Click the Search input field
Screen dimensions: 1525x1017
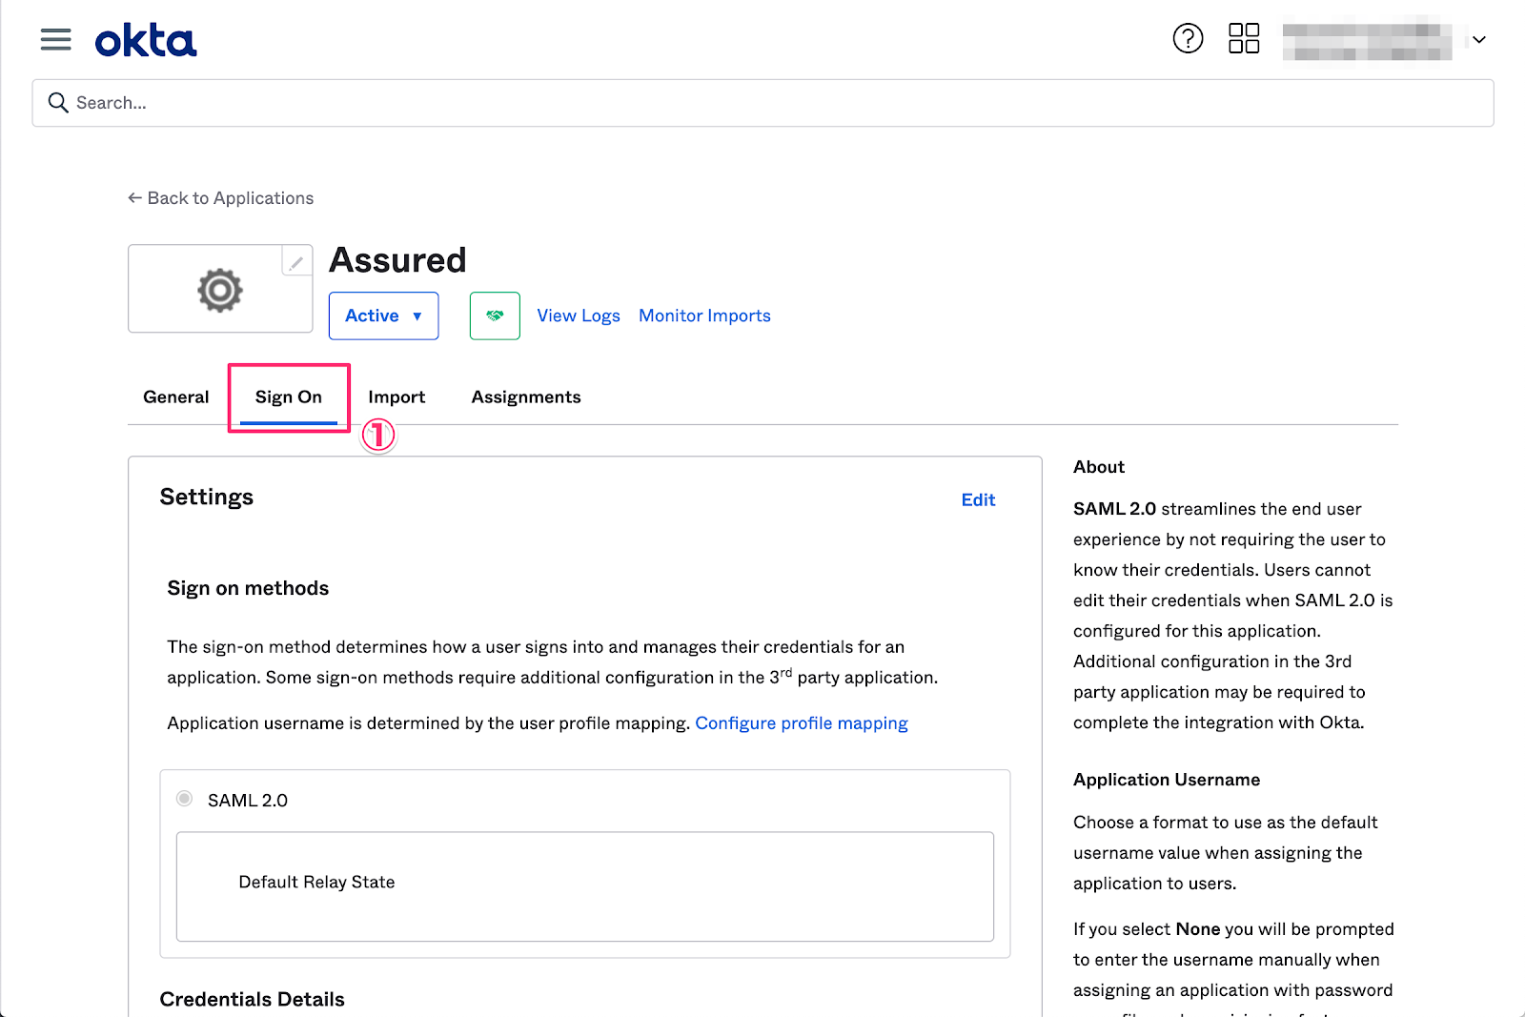[x=762, y=103]
